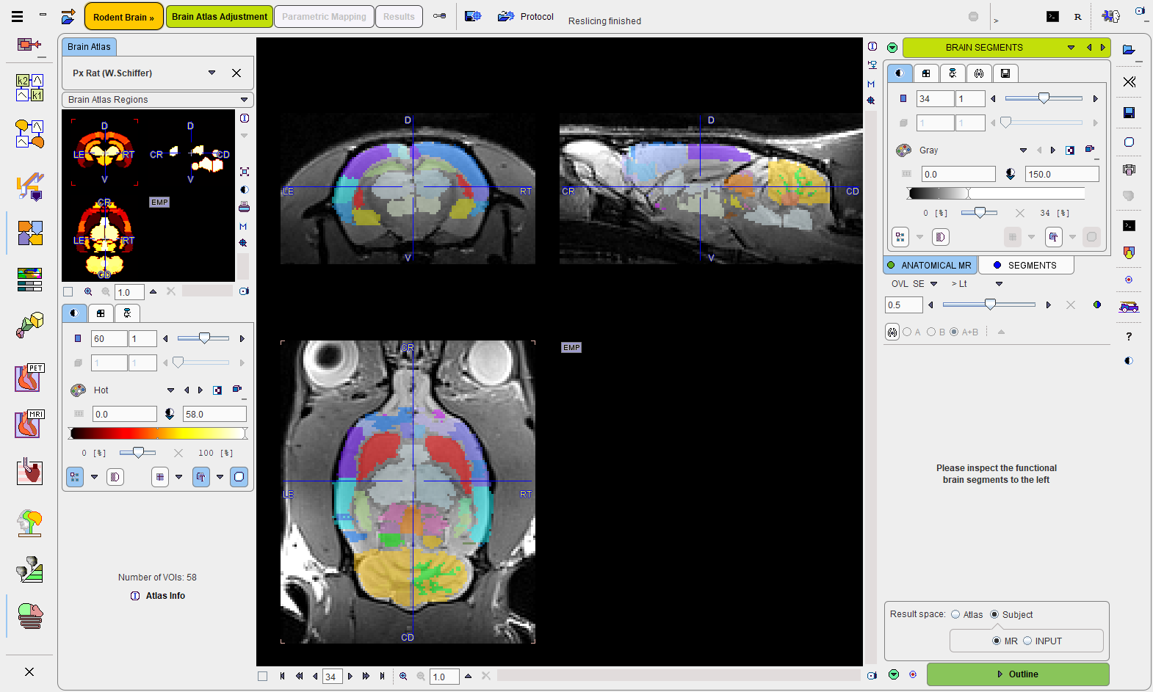The image size is (1153, 692).
Task: Open the save tab in the Brain Segments panel
Action: [1005, 73]
